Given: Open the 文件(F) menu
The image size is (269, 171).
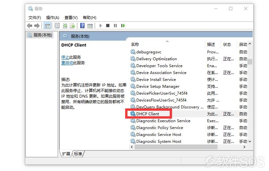Looking at the screenshot, I should [x=35, y=18].
